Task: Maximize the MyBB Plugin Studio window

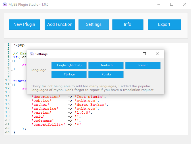Action: 172,4
